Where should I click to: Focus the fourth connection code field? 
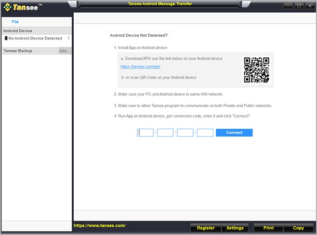click(x=205, y=133)
